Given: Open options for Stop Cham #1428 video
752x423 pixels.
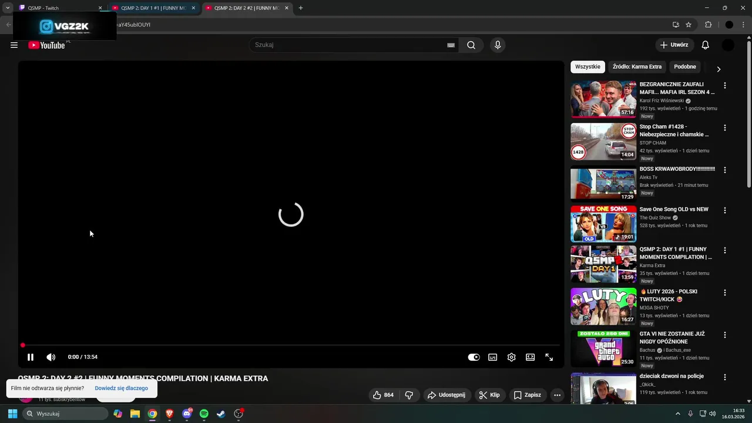Looking at the screenshot, I should (x=725, y=128).
